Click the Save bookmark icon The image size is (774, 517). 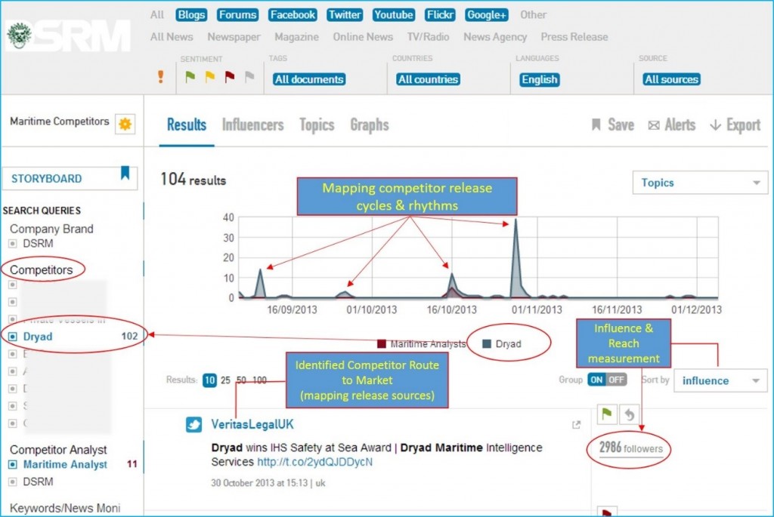point(596,125)
